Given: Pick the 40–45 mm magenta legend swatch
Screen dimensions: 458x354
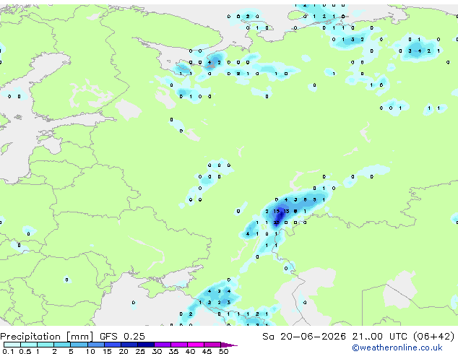Looking at the screenshot, I should click(196, 345).
